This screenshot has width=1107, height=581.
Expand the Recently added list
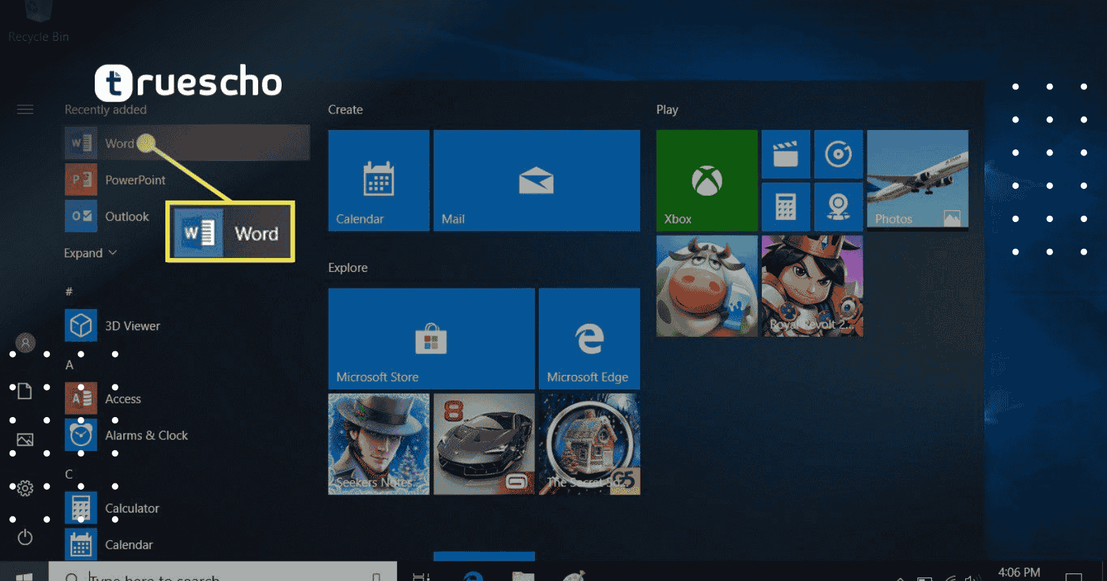90,253
